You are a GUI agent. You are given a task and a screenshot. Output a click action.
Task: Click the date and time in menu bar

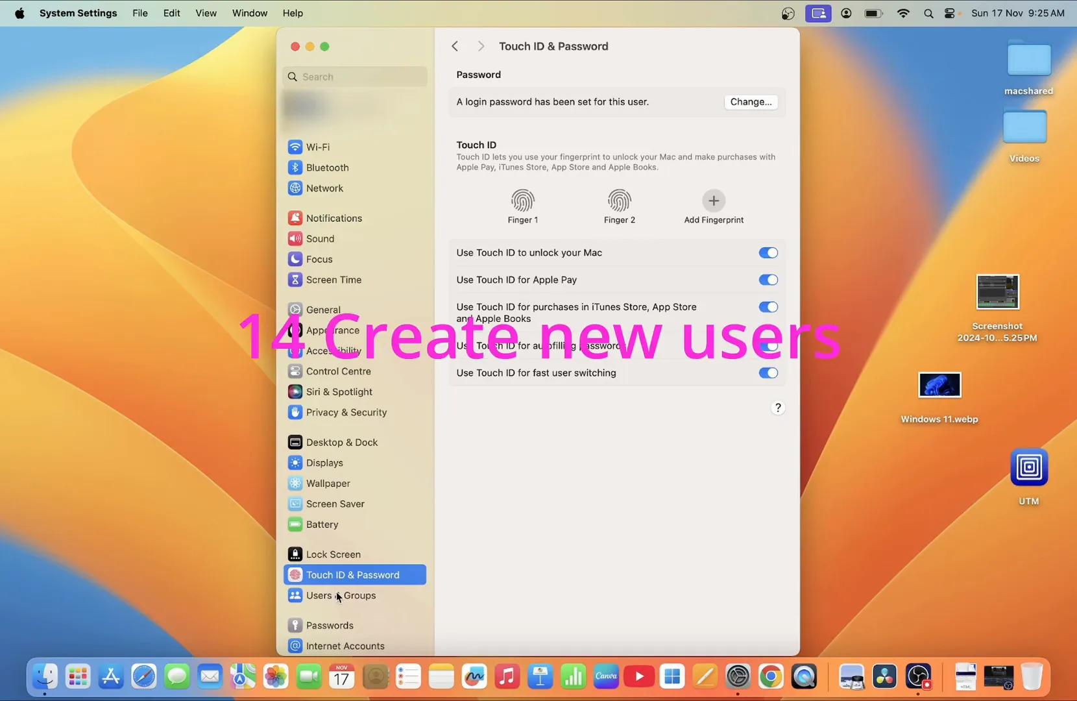click(1018, 13)
